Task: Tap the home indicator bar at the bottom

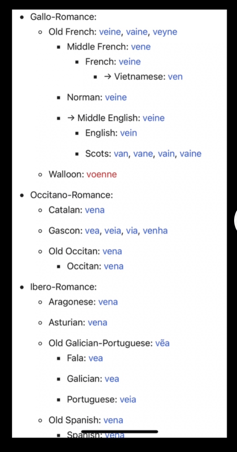Action: [x=119, y=432]
